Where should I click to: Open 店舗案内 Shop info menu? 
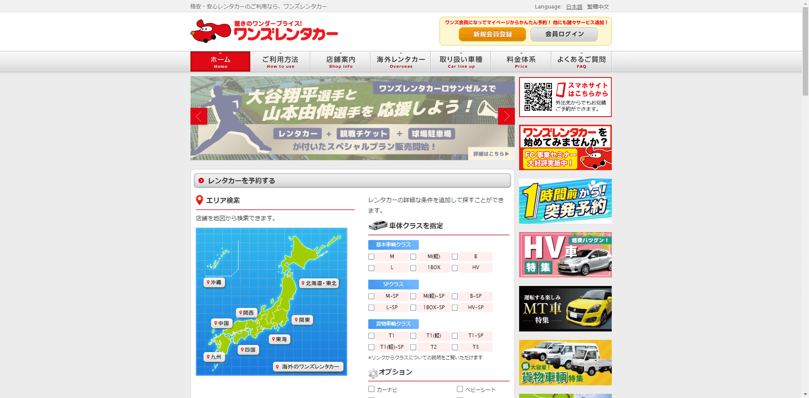(x=340, y=61)
